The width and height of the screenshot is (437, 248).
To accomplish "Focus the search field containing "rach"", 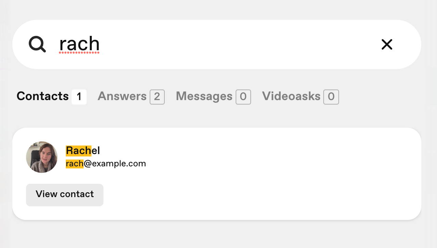I will coord(216,44).
